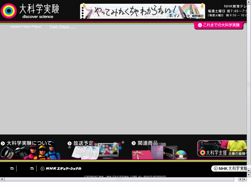Click circled arrow inside NHK大科学実験 button
This screenshot has height=188, width=251.
216,168
